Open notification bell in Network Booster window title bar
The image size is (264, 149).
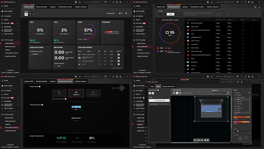pos(245,2)
